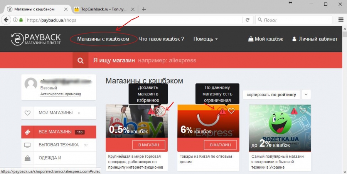Viewport: 347px width, 174px height.
Task: Click the sort chevron dropdown button
Action: [x=306, y=95]
